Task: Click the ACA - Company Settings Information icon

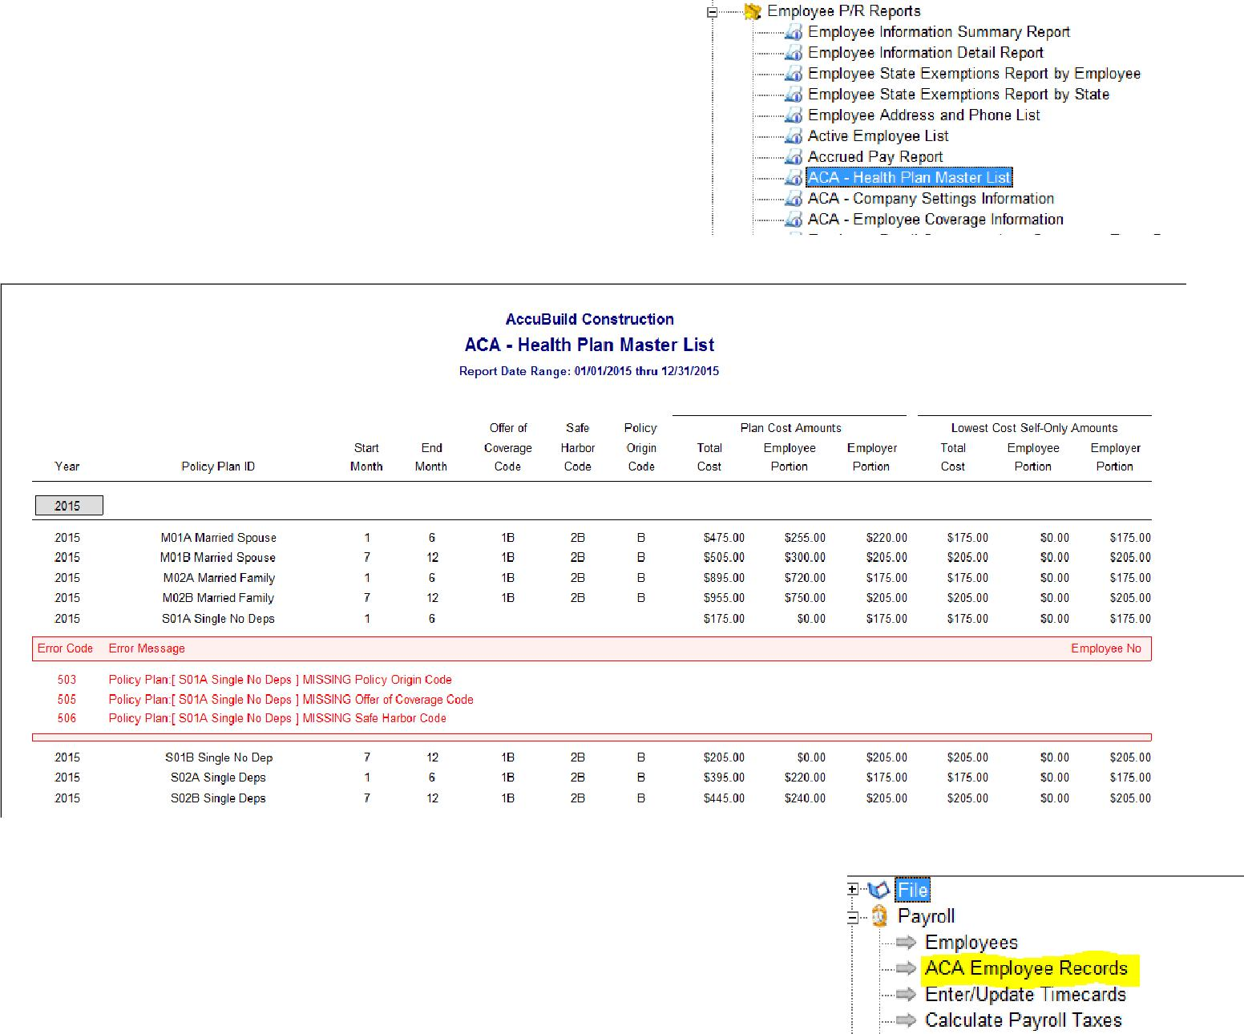Action: (794, 199)
